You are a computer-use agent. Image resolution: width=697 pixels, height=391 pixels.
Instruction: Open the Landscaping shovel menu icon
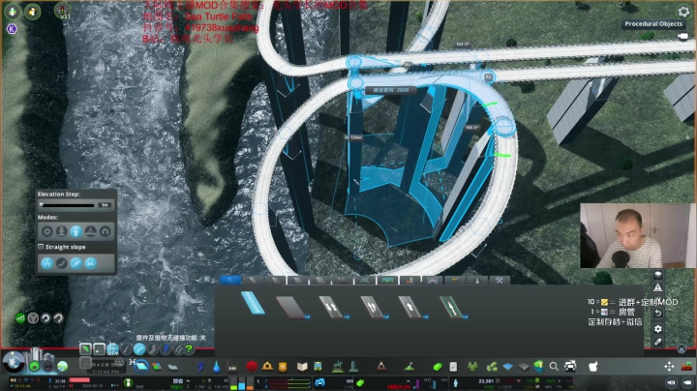409,367
